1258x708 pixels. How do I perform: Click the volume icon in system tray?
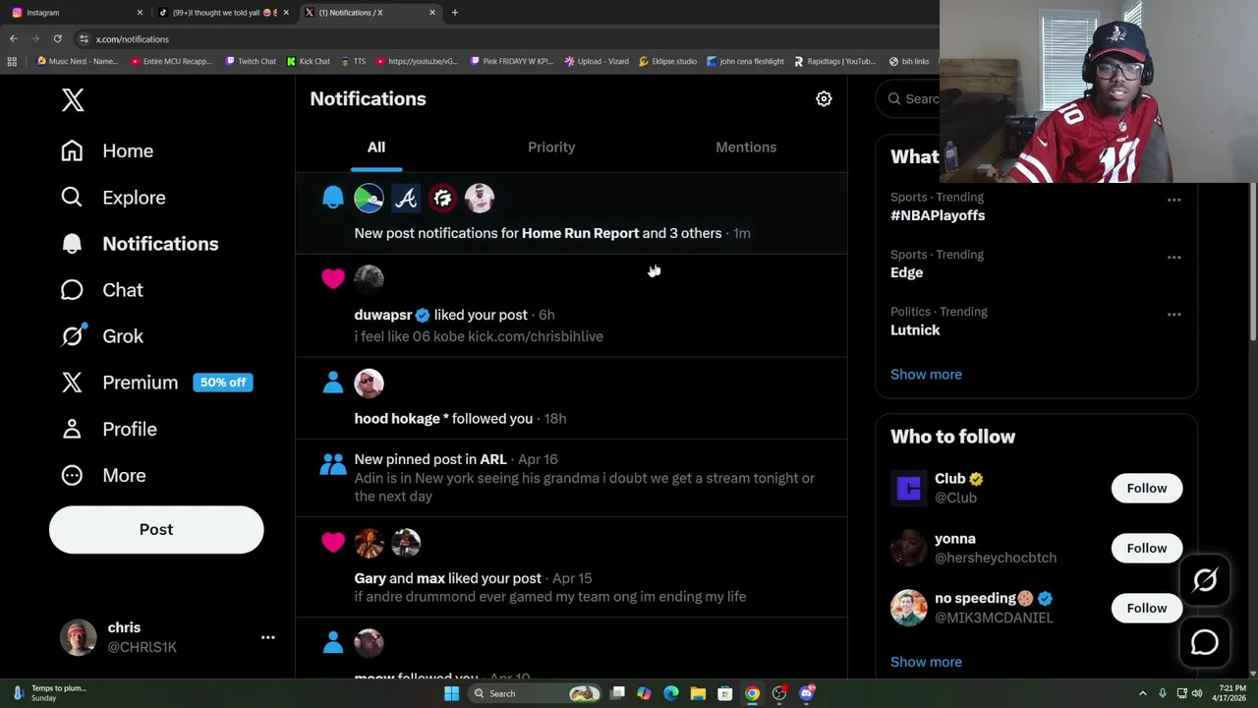point(1196,693)
